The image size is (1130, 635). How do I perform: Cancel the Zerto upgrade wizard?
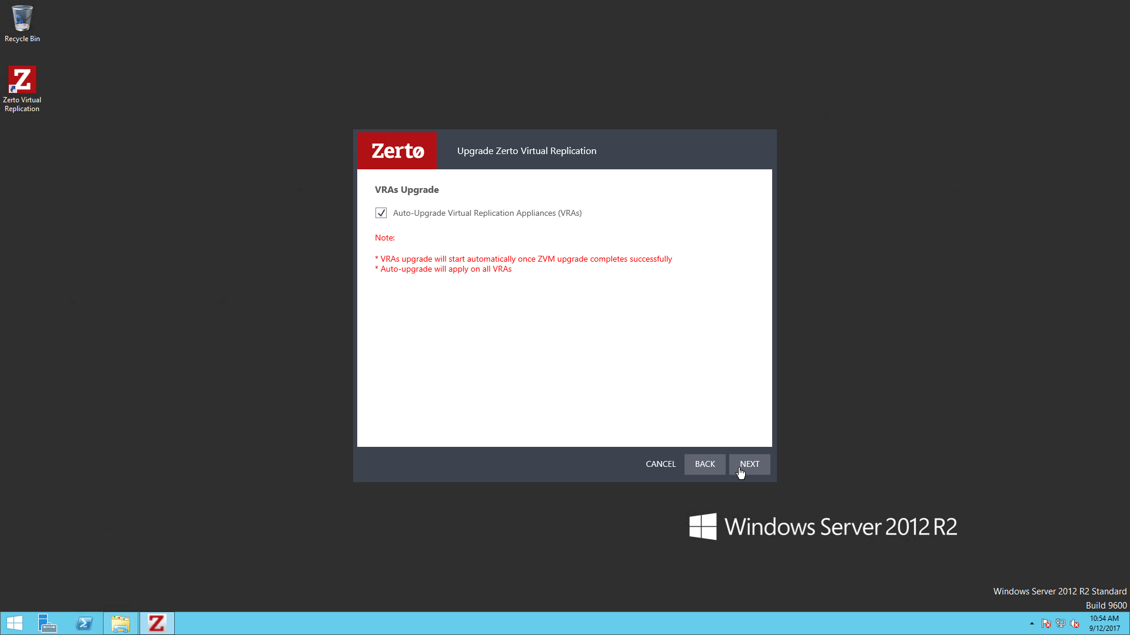coord(660,464)
